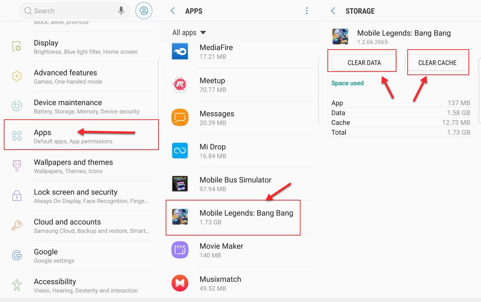Tap the Mobile Bus Simulator app icon

pyautogui.click(x=180, y=184)
